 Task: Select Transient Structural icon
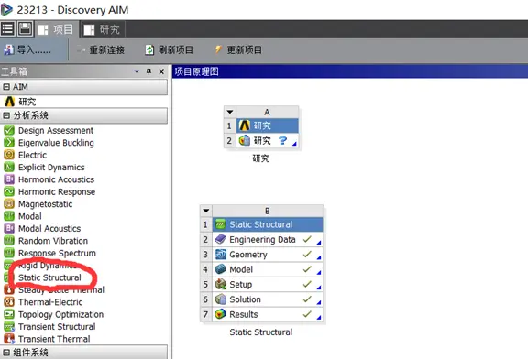point(9,326)
